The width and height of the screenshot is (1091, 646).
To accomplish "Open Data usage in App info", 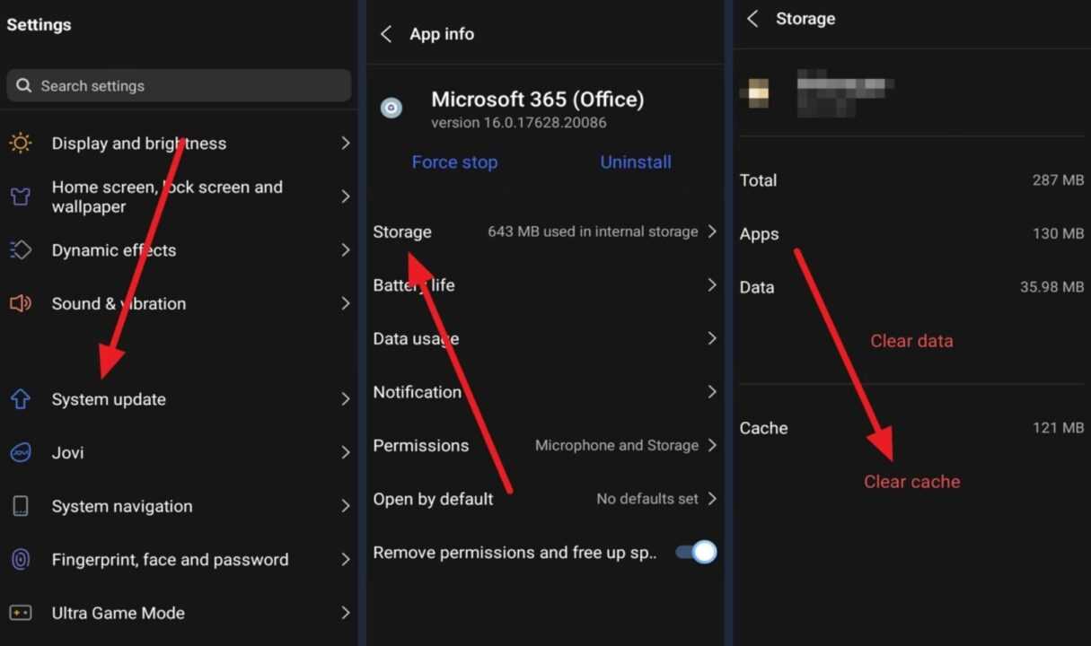I will pyautogui.click(x=545, y=338).
